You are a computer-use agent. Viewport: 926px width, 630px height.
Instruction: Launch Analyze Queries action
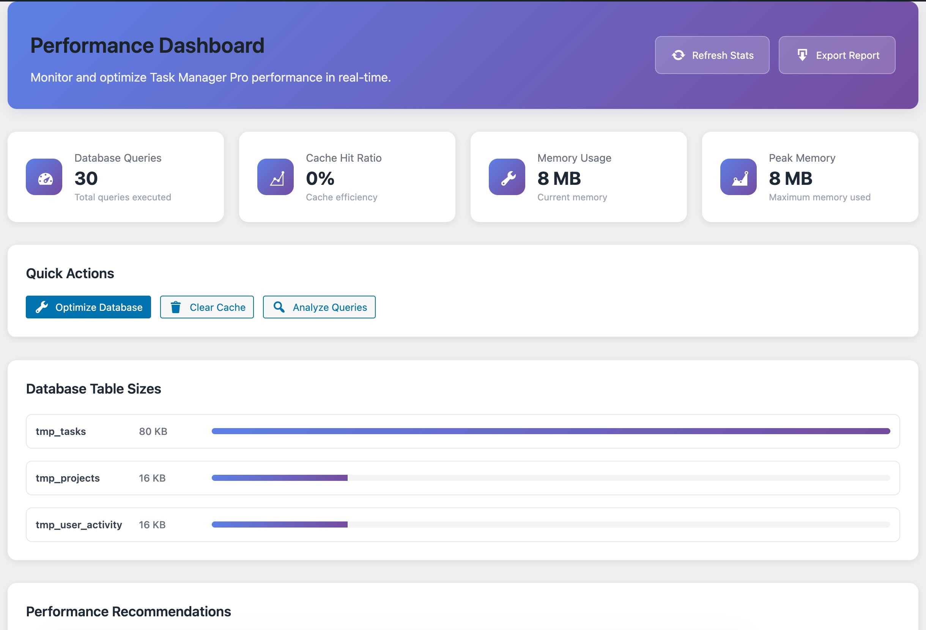[x=319, y=307]
